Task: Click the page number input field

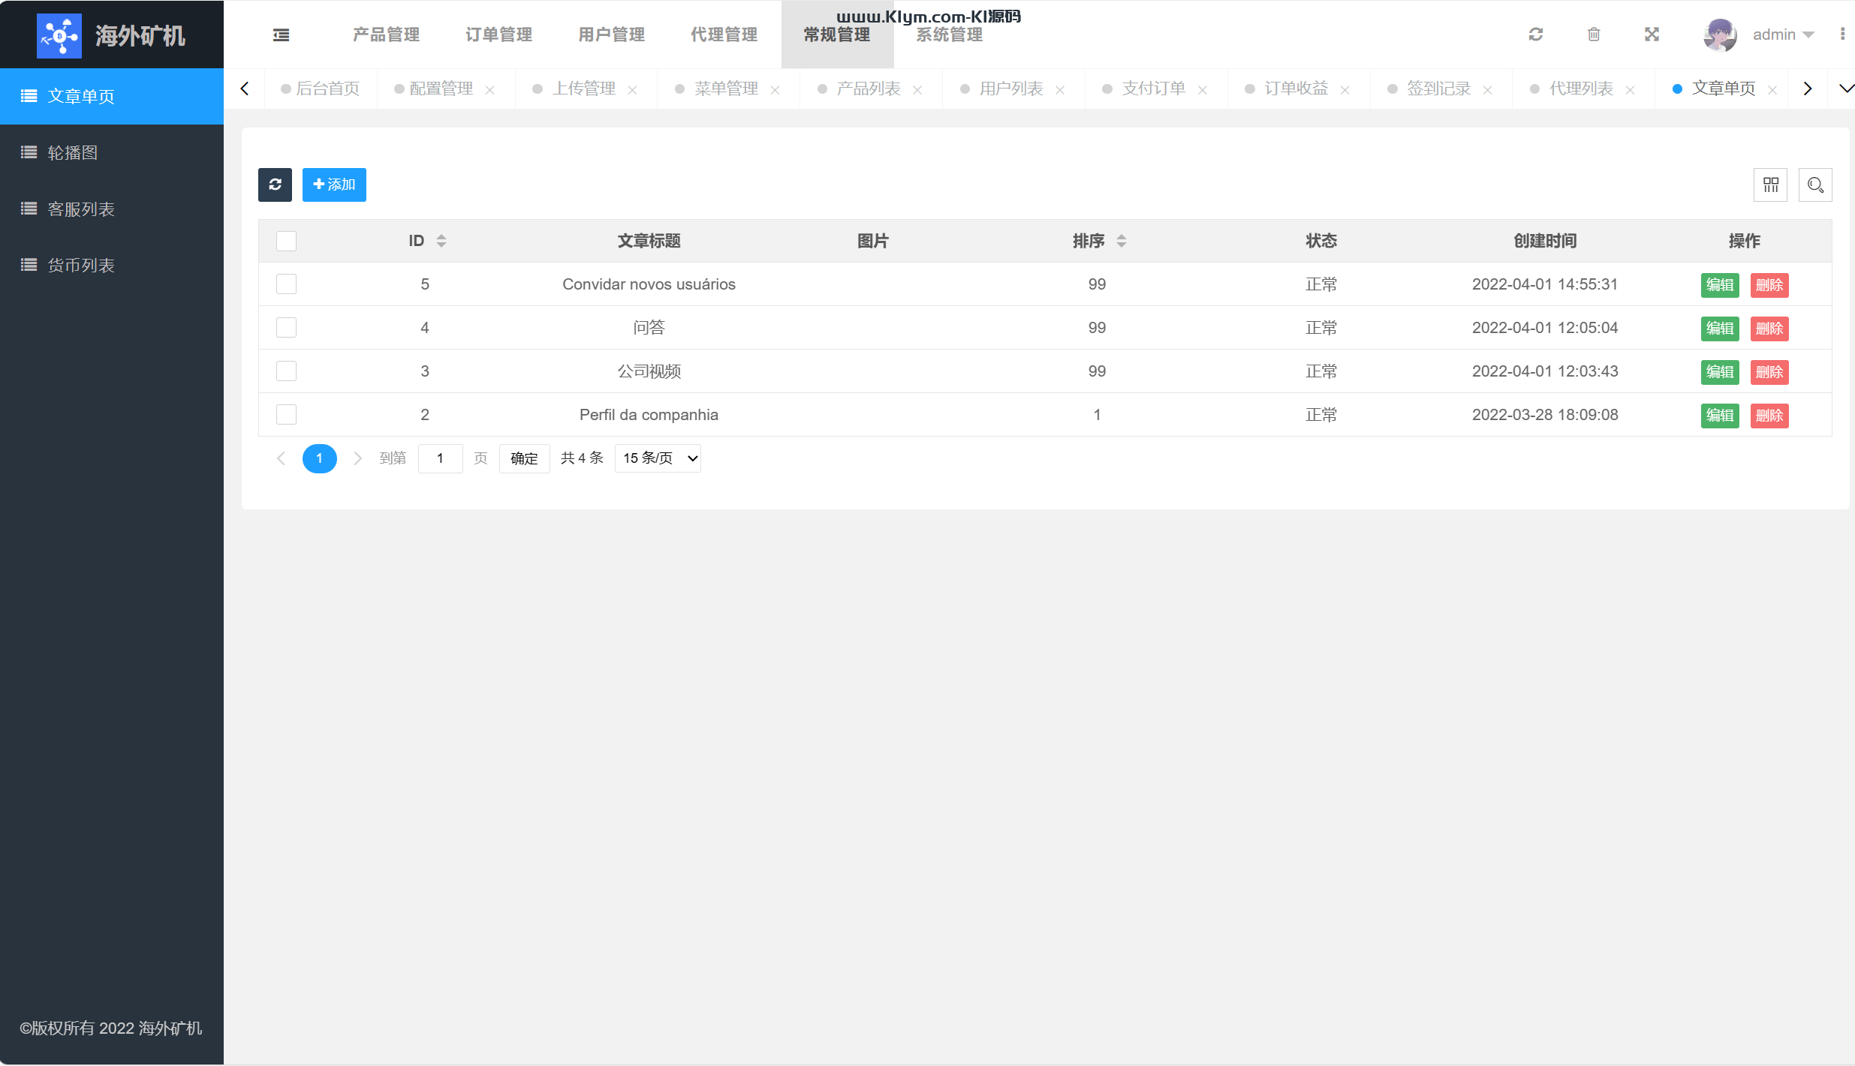Action: point(440,458)
